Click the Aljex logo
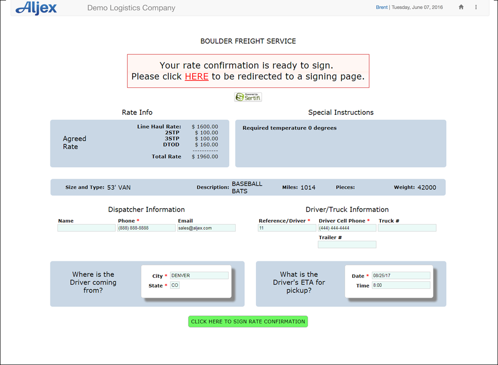Image resolution: width=498 pixels, height=365 pixels. (36, 7)
